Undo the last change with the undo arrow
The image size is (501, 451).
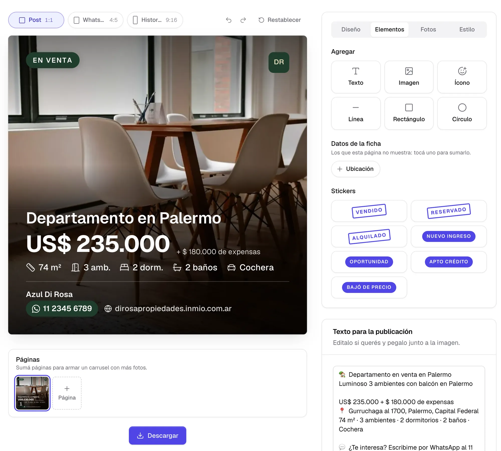coord(228,20)
